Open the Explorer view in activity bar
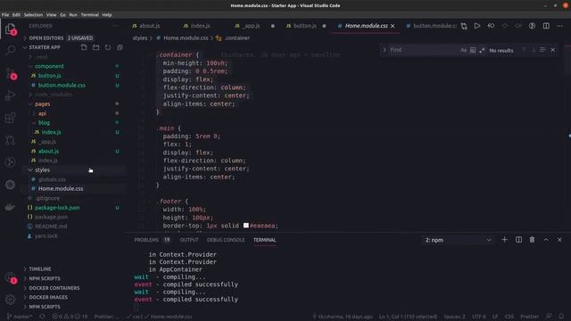Viewport: 571px width, 321px height. point(10,29)
